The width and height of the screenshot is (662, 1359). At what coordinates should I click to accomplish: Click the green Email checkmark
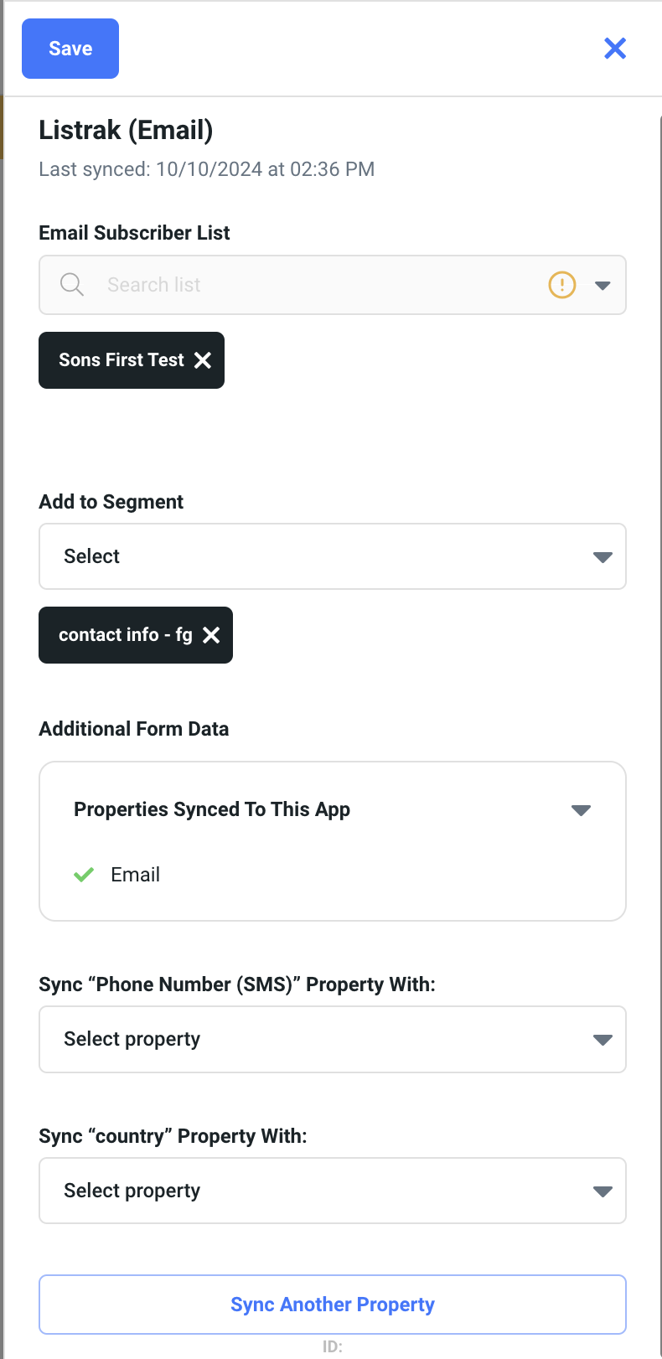(84, 875)
